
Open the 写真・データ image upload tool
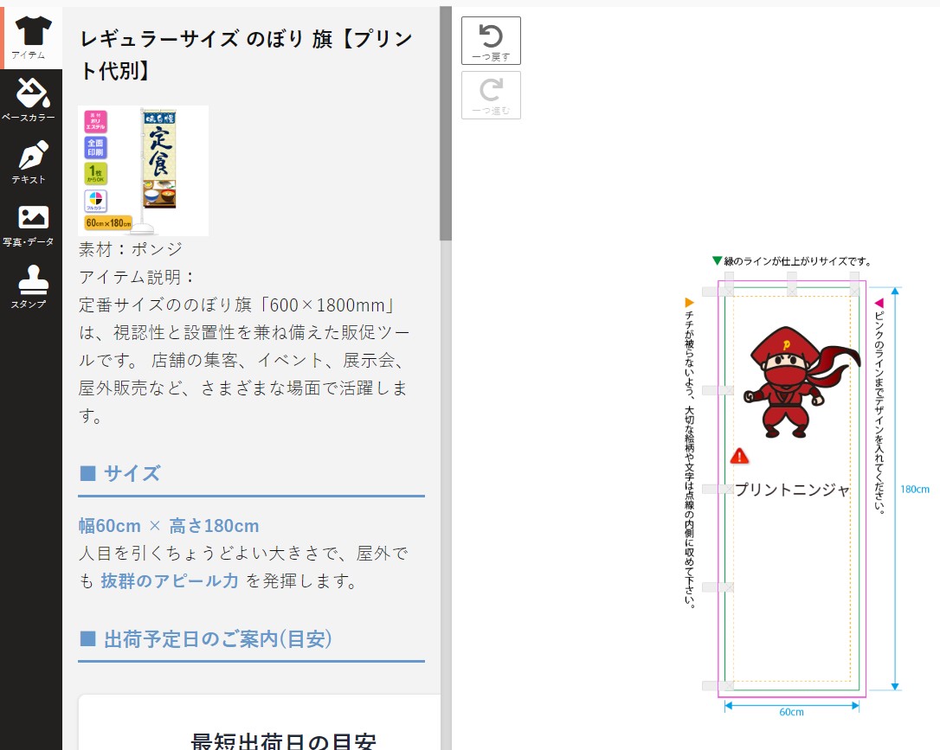[31, 224]
